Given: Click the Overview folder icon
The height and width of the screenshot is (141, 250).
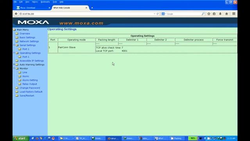Looking at the screenshot, I should pyautogui.click(x=17, y=34).
